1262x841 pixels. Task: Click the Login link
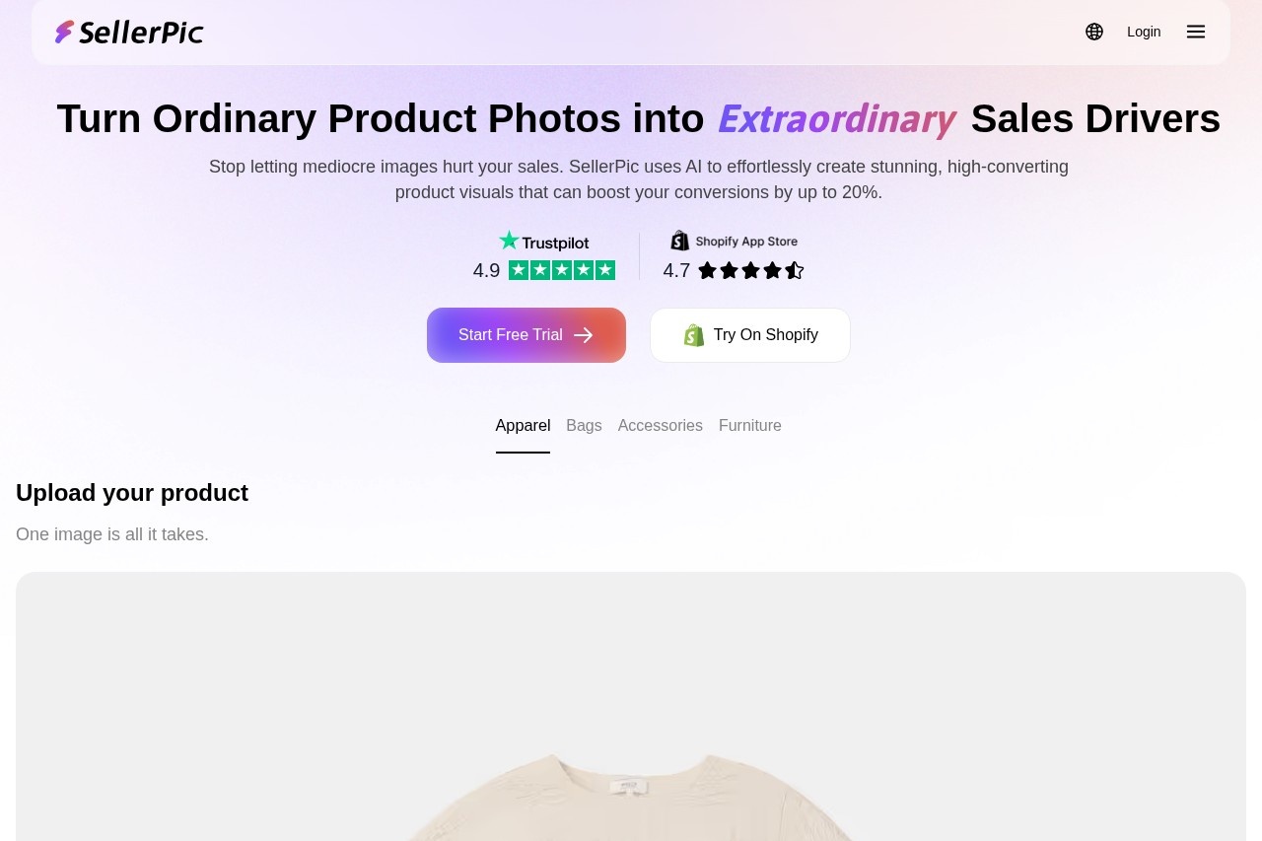(x=1144, y=32)
